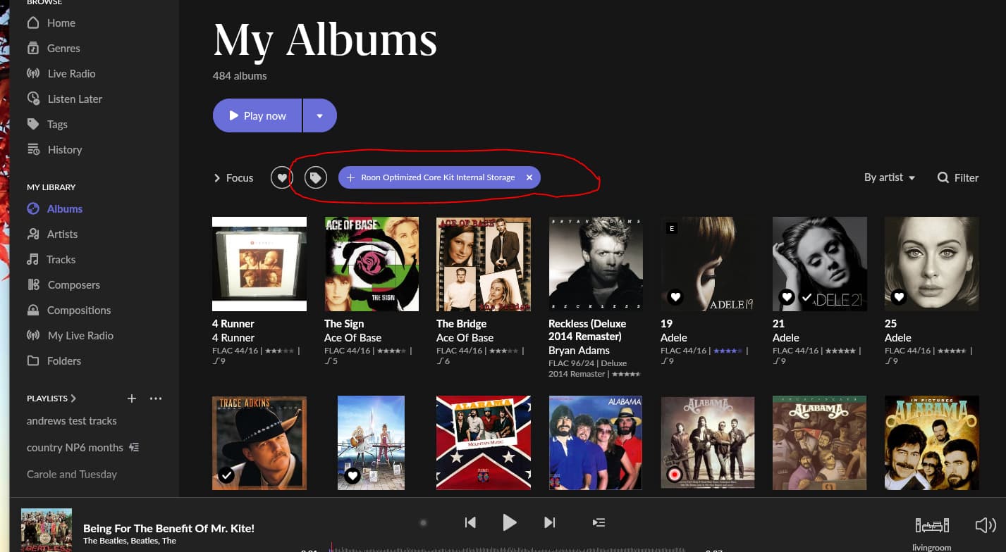Click the signal path dot indicator

coord(423,522)
